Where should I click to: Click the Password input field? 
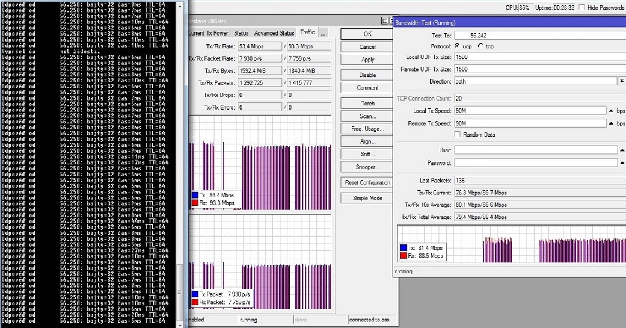click(536, 163)
